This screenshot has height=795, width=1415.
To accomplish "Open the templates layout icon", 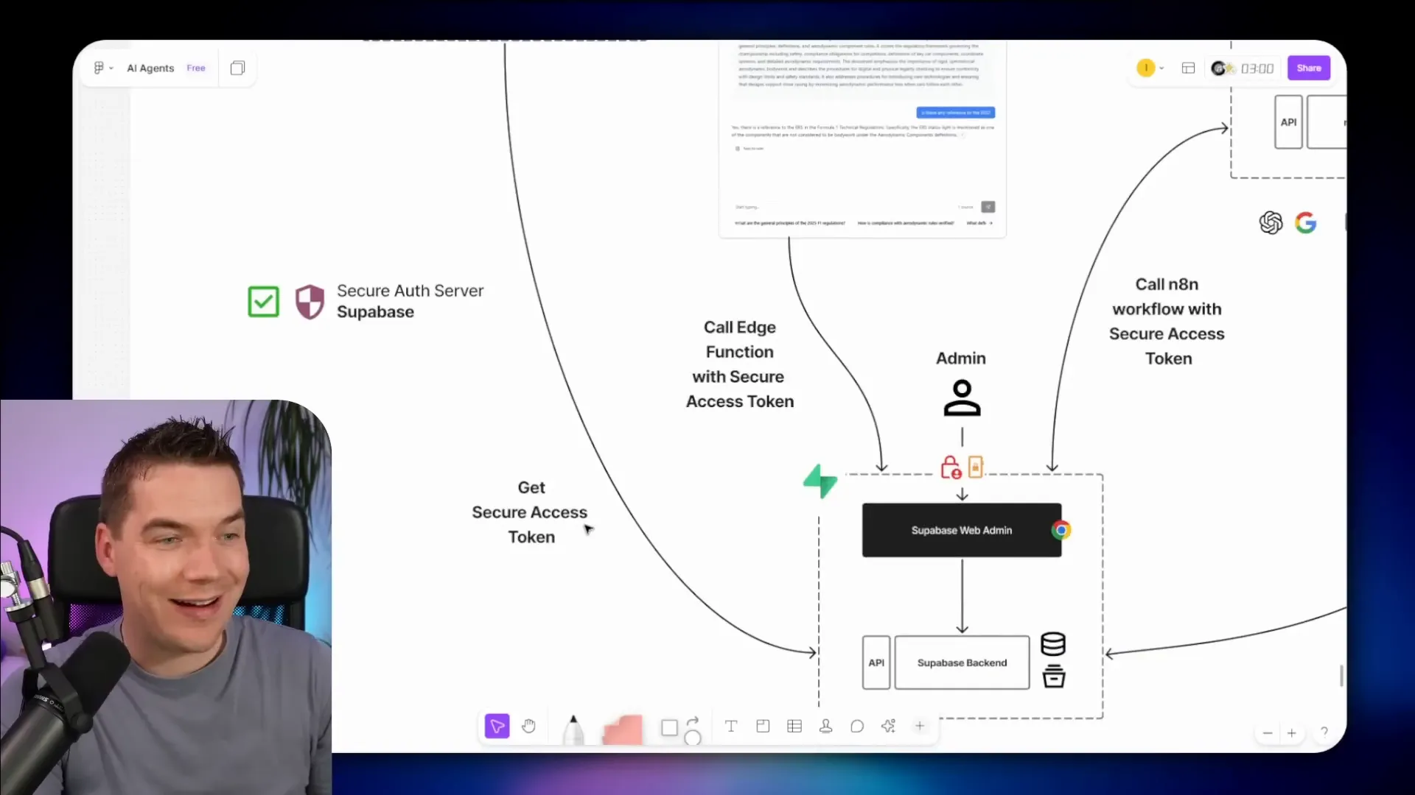I will point(1188,68).
